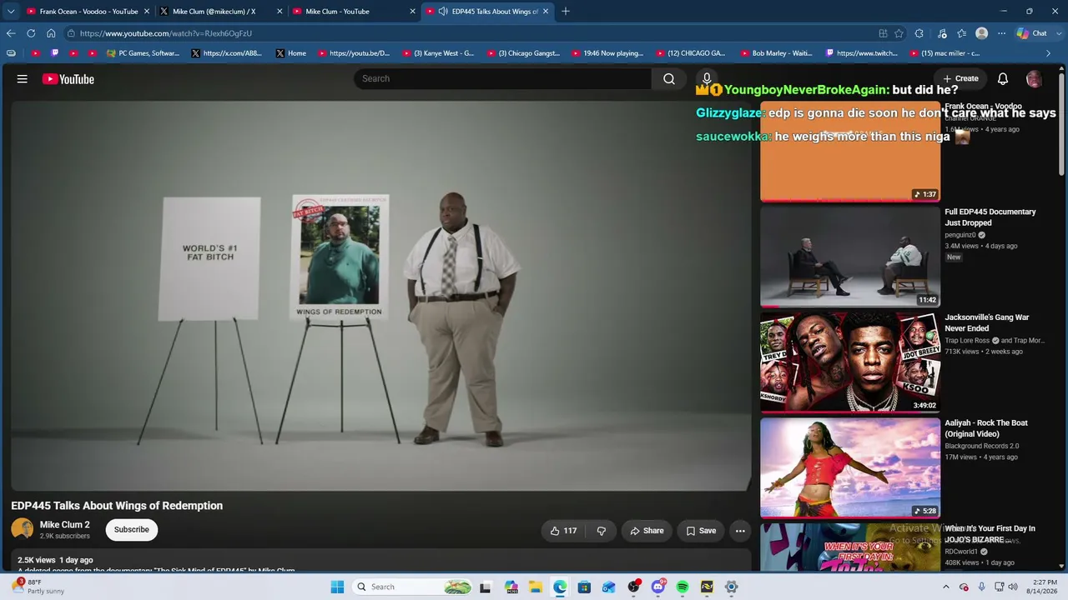1068x600 pixels.
Task: Click the YouTube search magnifier button
Action: pyautogui.click(x=669, y=78)
